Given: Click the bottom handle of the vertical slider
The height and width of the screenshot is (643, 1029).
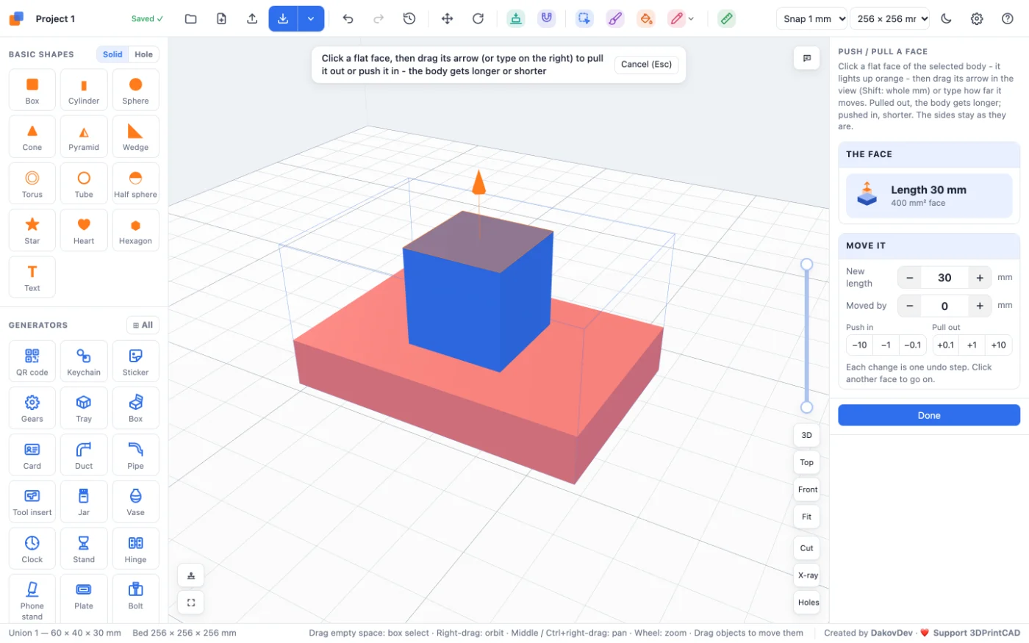Looking at the screenshot, I should pyautogui.click(x=806, y=407).
